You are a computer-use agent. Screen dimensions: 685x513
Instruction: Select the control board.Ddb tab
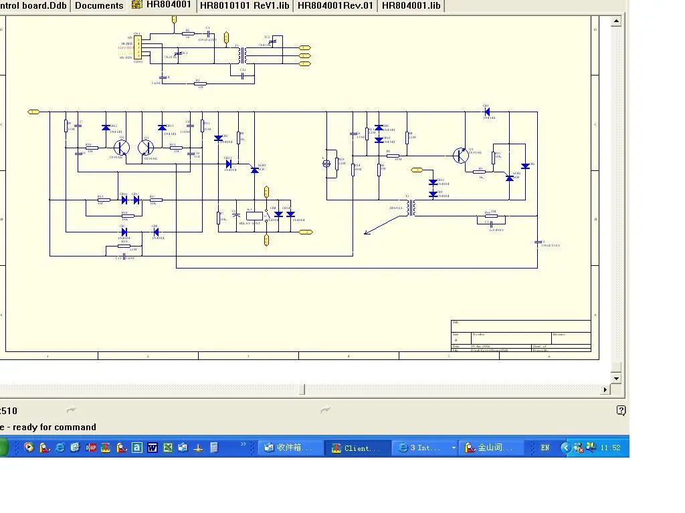click(33, 5)
